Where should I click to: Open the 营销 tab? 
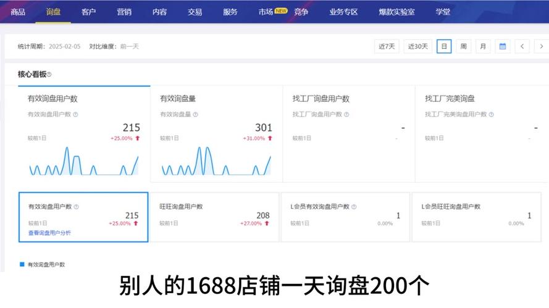point(124,12)
